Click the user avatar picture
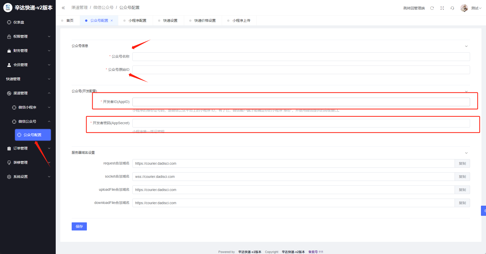 (x=464, y=8)
